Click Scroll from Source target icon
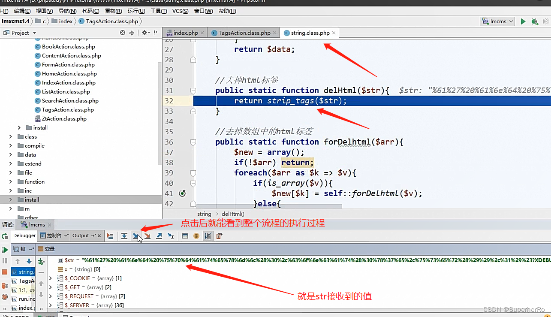The width and height of the screenshot is (551, 317). (123, 33)
